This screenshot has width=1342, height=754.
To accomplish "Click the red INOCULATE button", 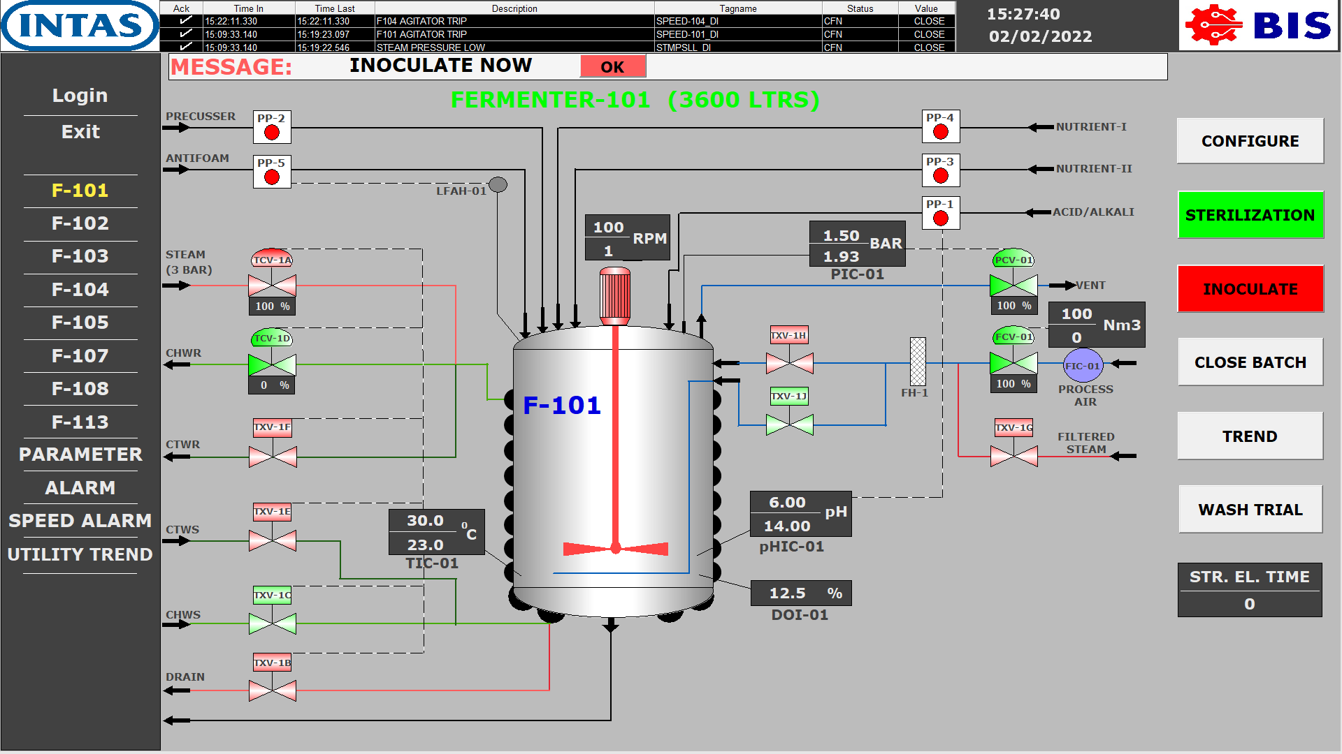I will point(1250,289).
